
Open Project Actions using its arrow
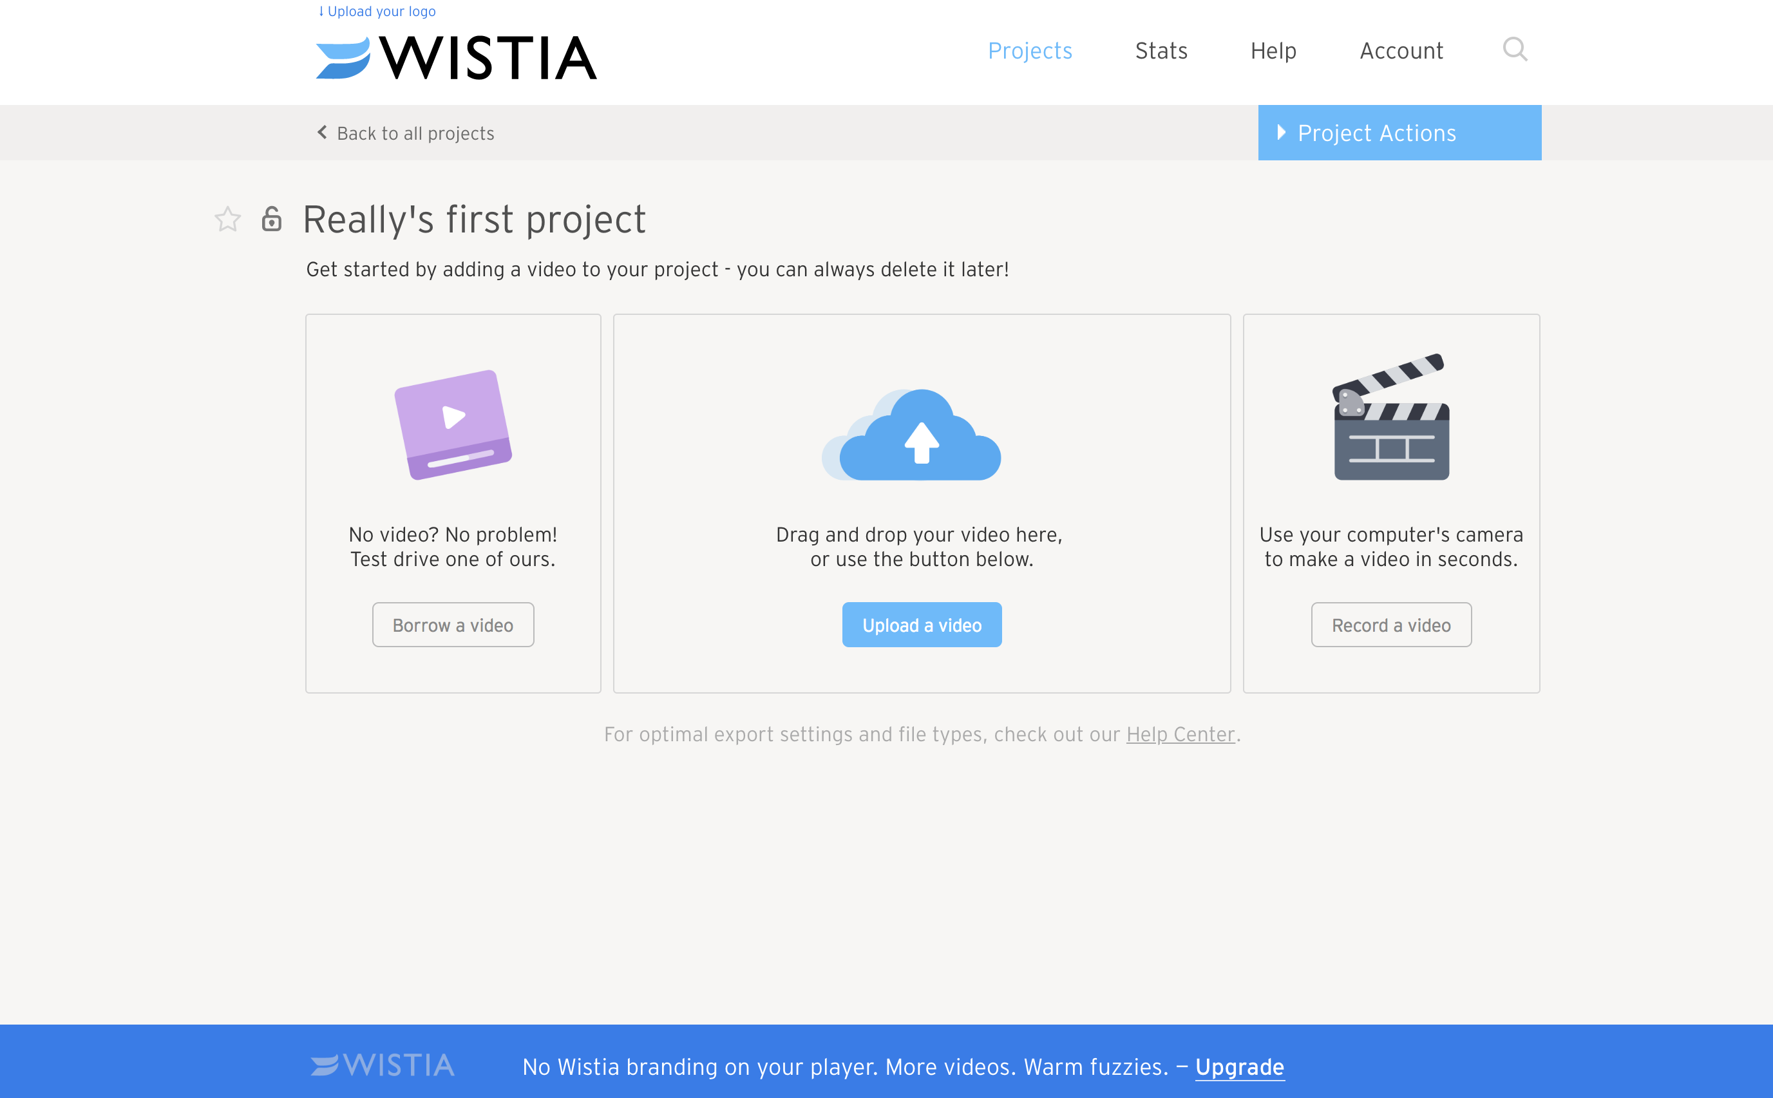pos(1280,132)
